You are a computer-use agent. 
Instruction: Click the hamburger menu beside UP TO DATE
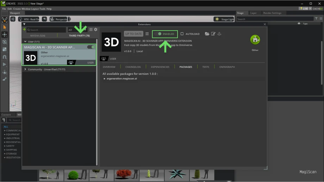pyautogui.click(x=147, y=34)
